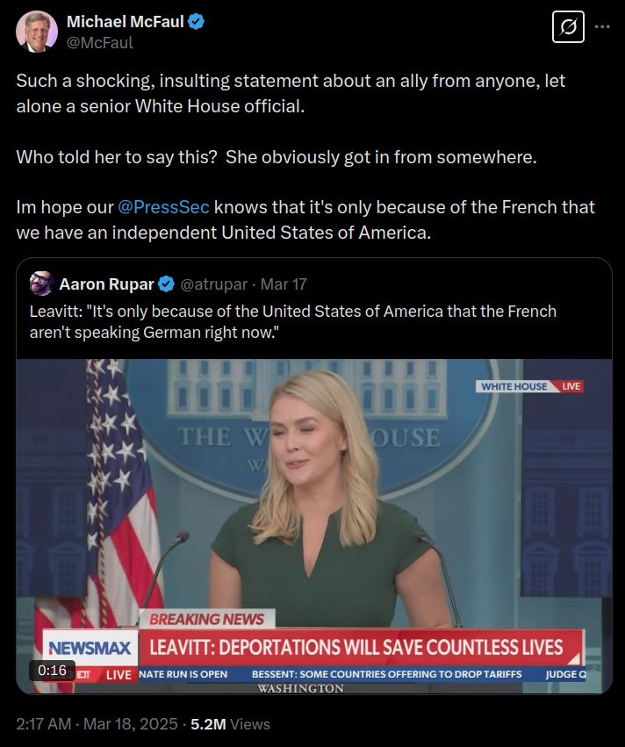Click the WHITE HOUSE LIVE badge in video

529,386
